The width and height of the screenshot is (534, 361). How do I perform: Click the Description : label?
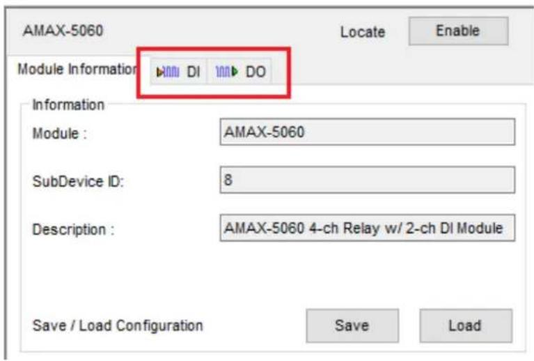(73, 229)
